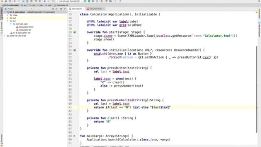Select kt-3-calculator.iml in project tree

pyautogui.click(x=20, y=33)
